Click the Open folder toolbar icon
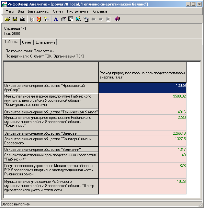The height and width of the screenshot is (208, 204). [7, 19]
